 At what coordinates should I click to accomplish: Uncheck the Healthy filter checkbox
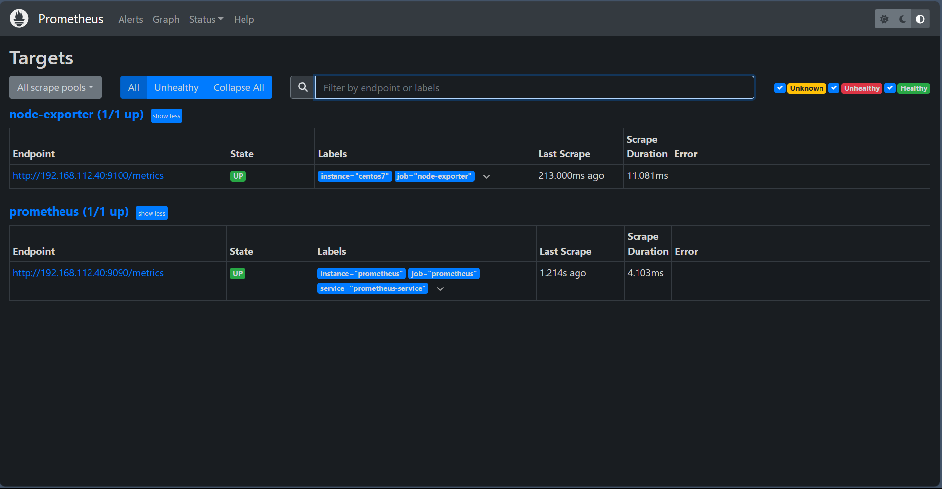[890, 88]
